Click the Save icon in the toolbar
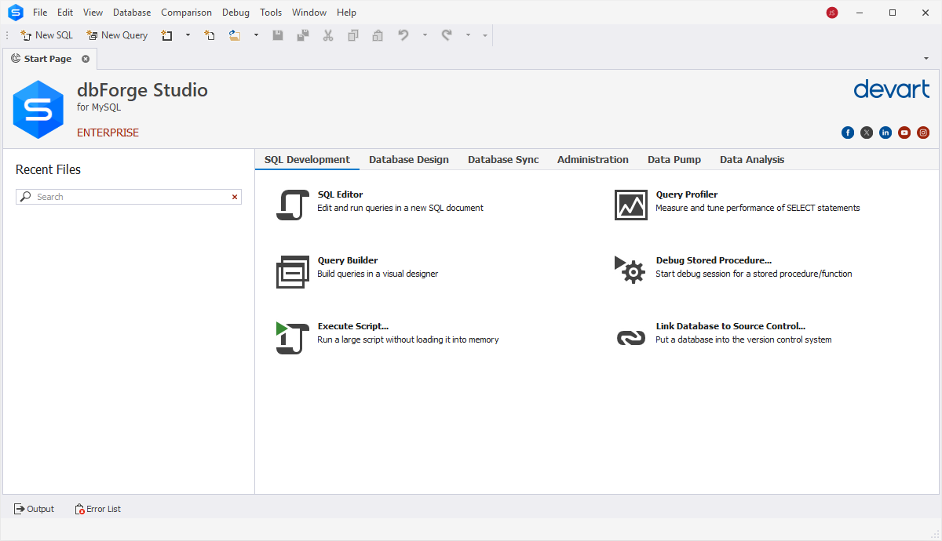This screenshot has height=541, width=942. tap(278, 35)
